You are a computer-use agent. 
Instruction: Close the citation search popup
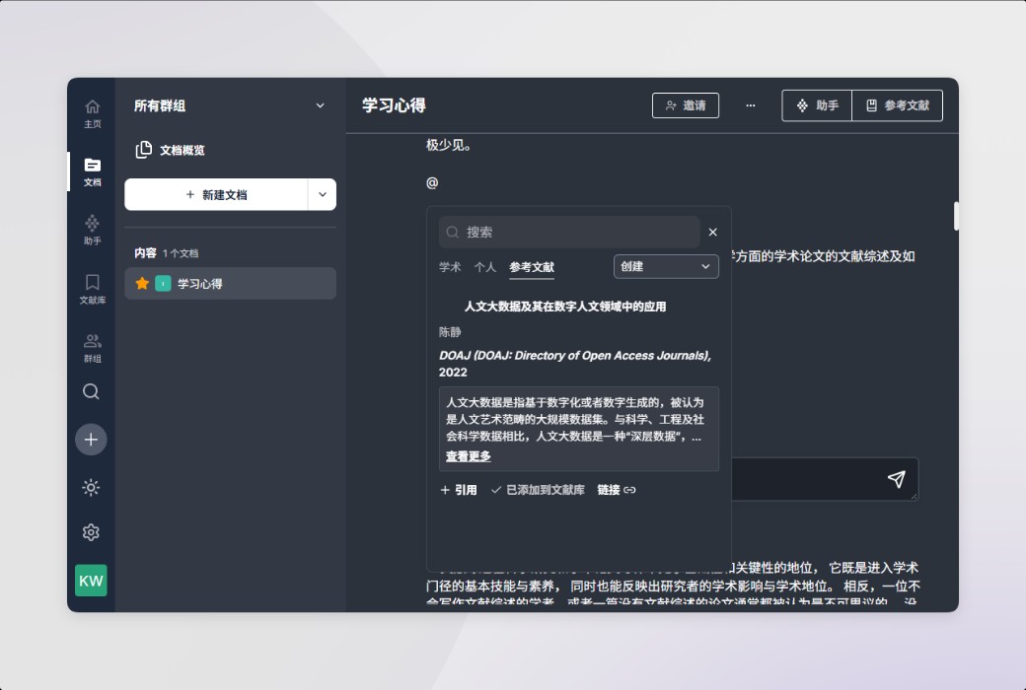pyautogui.click(x=712, y=233)
